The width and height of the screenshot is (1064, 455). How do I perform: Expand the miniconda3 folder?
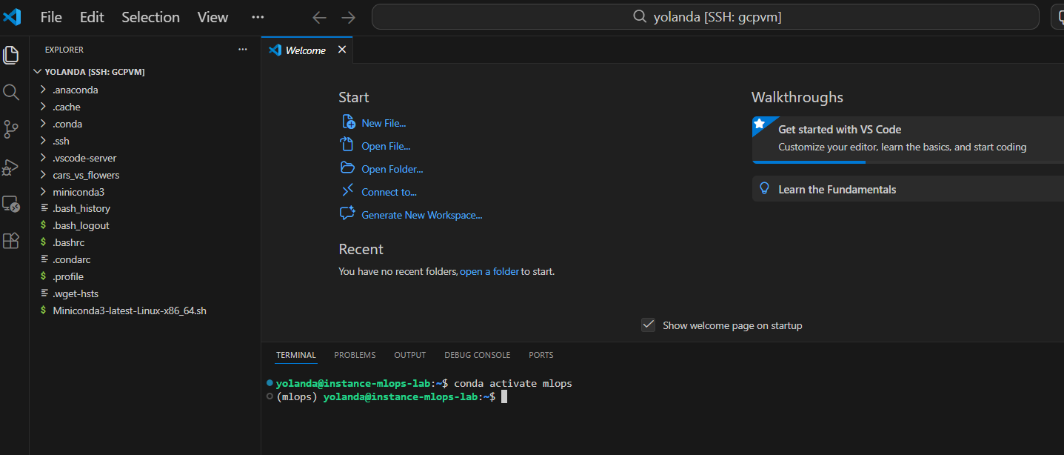78,192
